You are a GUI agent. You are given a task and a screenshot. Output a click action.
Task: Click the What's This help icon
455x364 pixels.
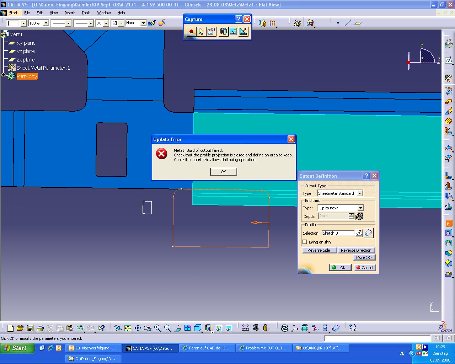[x=101, y=328]
